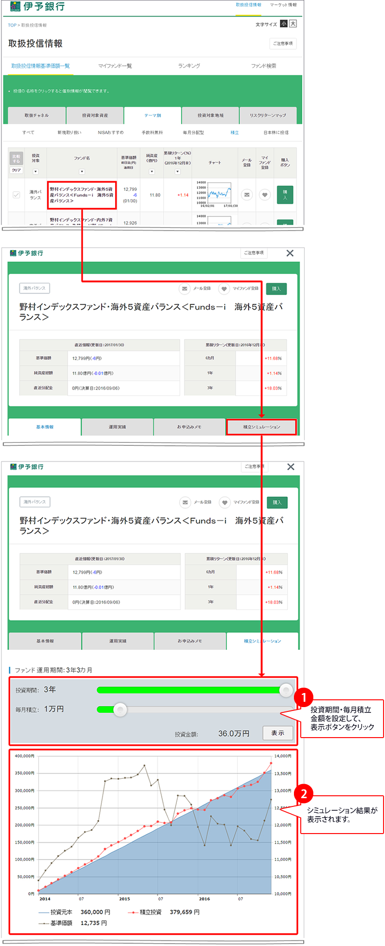Select the 基本情報 tab in the middle popup

point(45,427)
